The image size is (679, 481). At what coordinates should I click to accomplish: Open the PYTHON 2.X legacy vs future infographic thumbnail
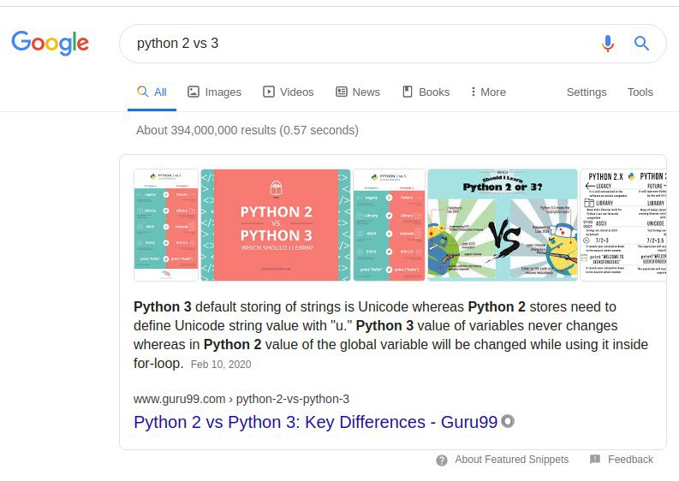click(x=623, y=225)
